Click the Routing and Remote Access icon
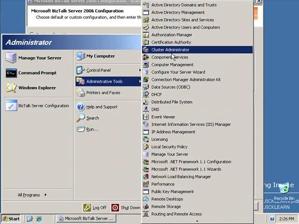Image resolution: width=299 pixels, height=224 pixels. (146, 214)
